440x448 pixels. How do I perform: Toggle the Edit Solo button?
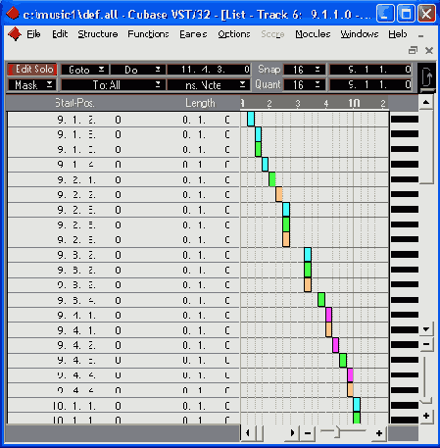coord(32,70)
